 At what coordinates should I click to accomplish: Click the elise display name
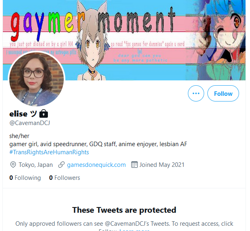18,114
